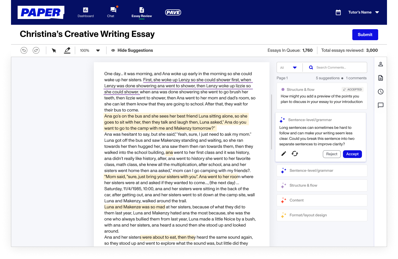Toggle Hide Suggestions eye control
This screenshot has width=398, height=259.
132,50
